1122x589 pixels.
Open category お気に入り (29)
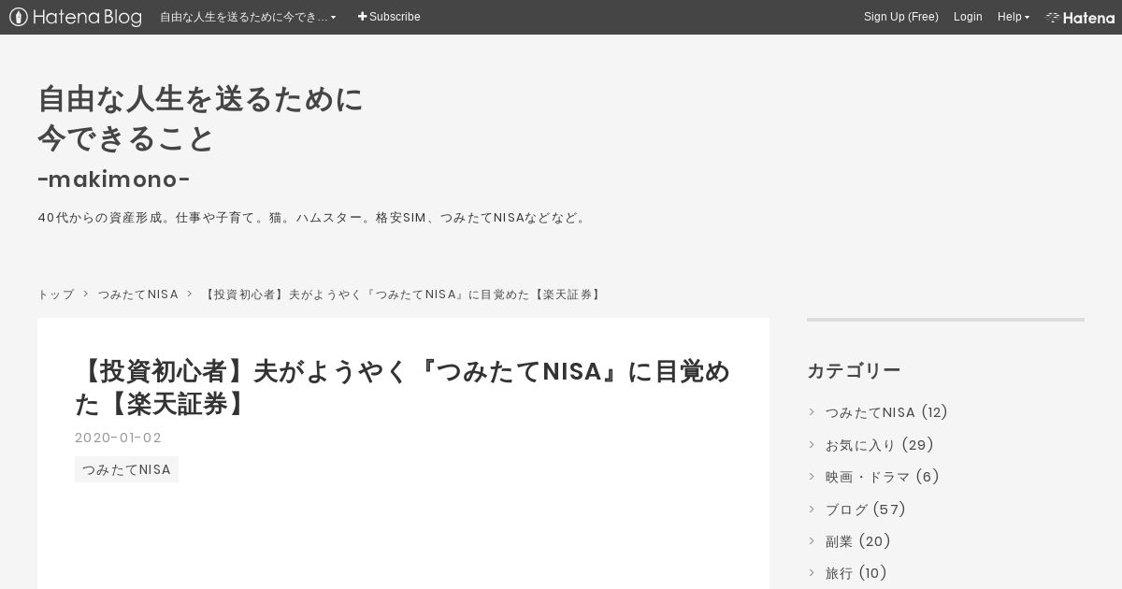pyautogui.click(x=880, y=445)
